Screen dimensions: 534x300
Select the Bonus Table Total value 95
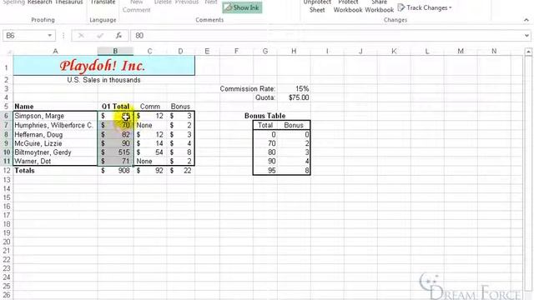point(265,170)
